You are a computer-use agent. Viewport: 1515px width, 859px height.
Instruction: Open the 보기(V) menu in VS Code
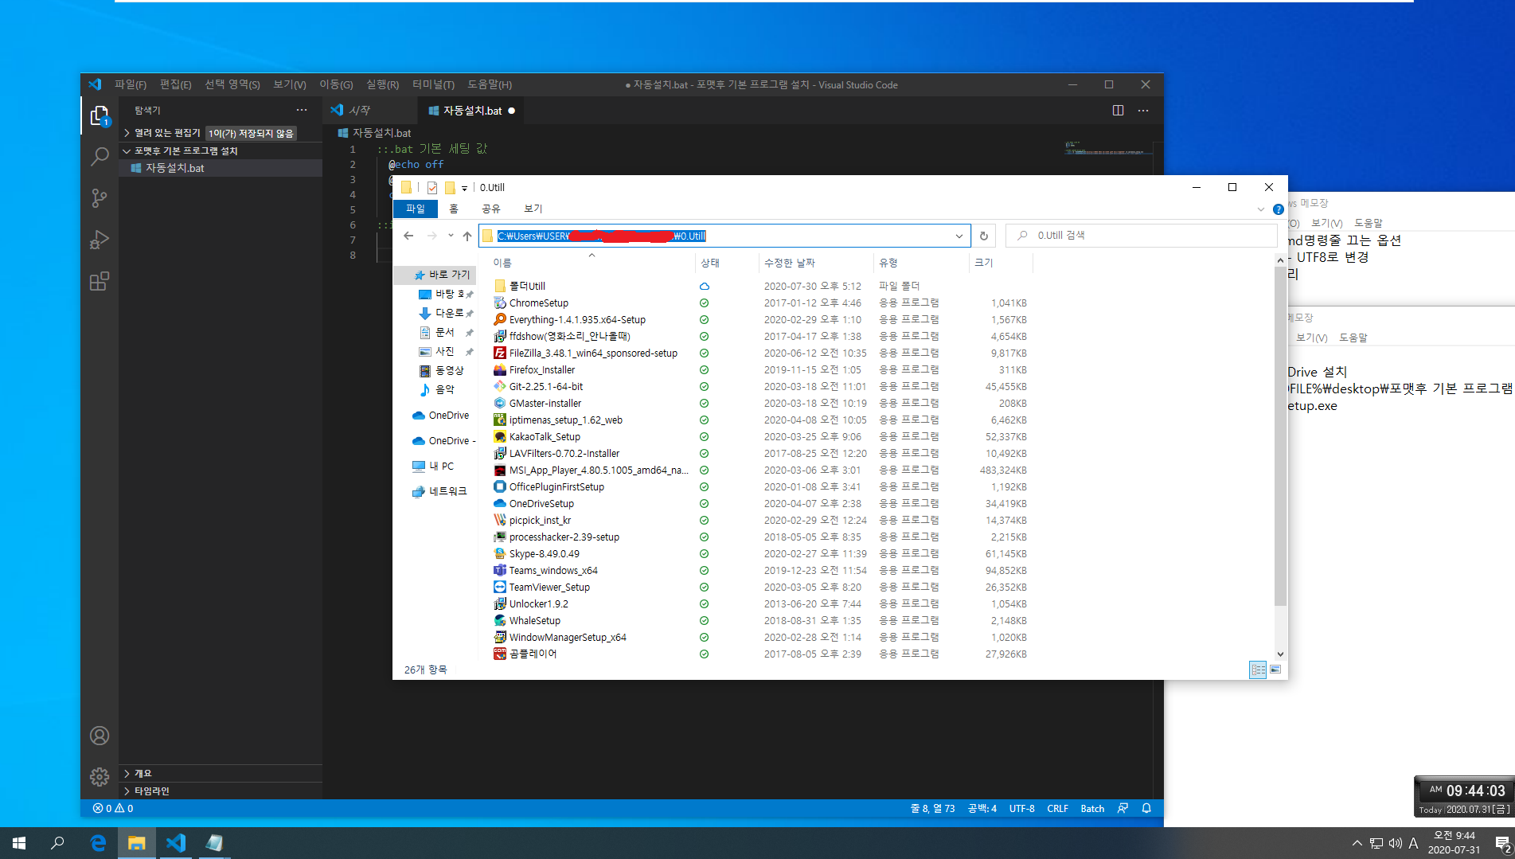click(x=290, y=84)
